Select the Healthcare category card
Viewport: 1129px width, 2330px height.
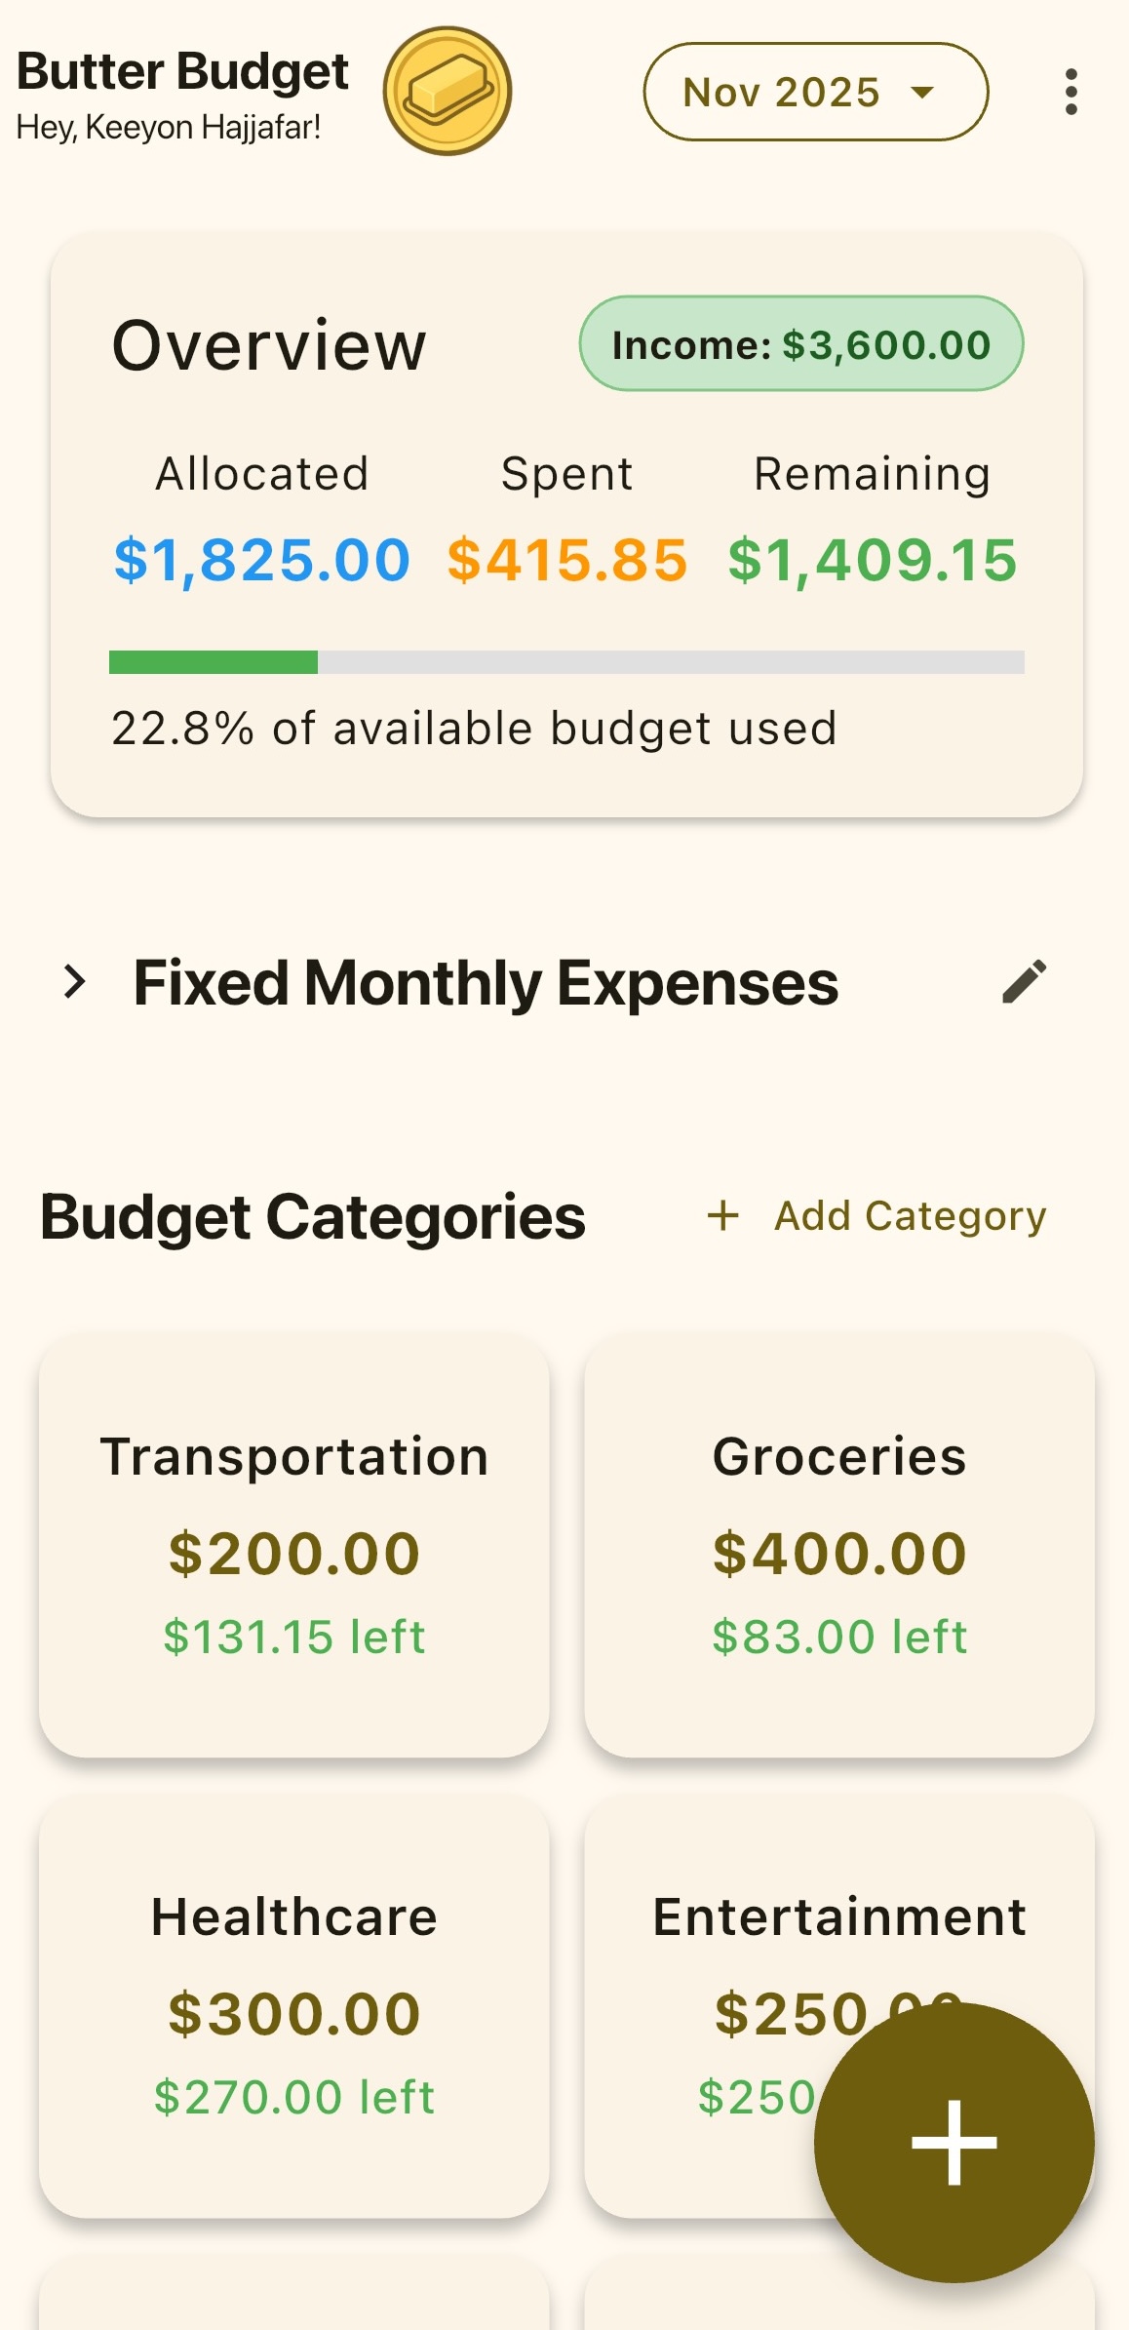(293, 2005)
